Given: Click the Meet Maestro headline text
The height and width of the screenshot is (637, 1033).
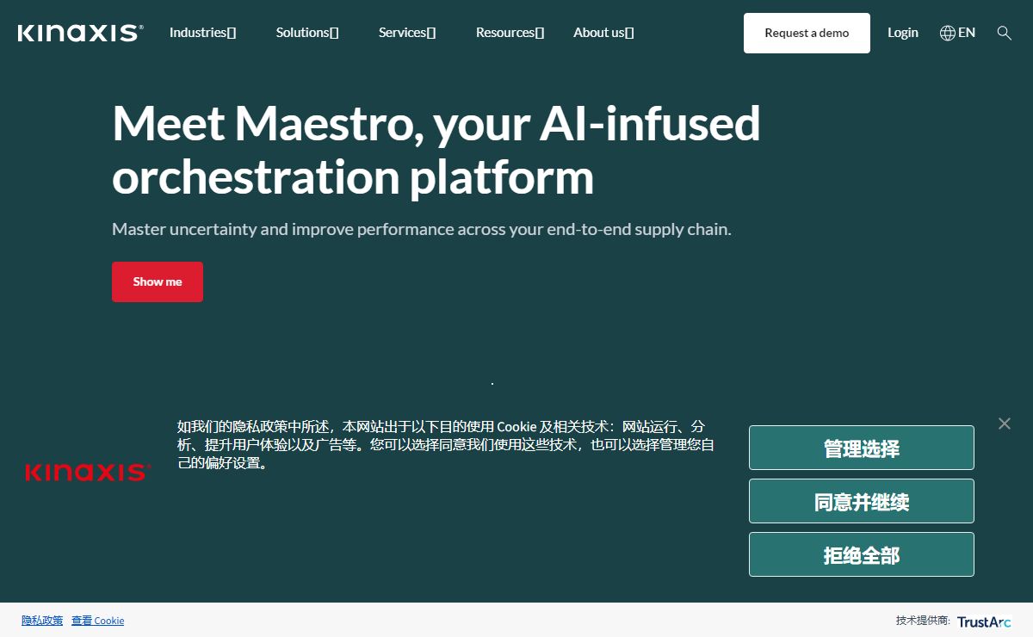Looking at the screenshot, I should [x=436, y=150].
